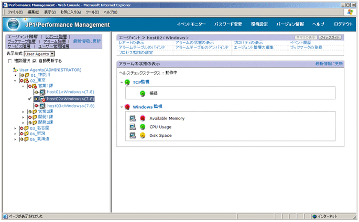
Task: Open the ツール(T) menu
Action: (x=92, y=12)
